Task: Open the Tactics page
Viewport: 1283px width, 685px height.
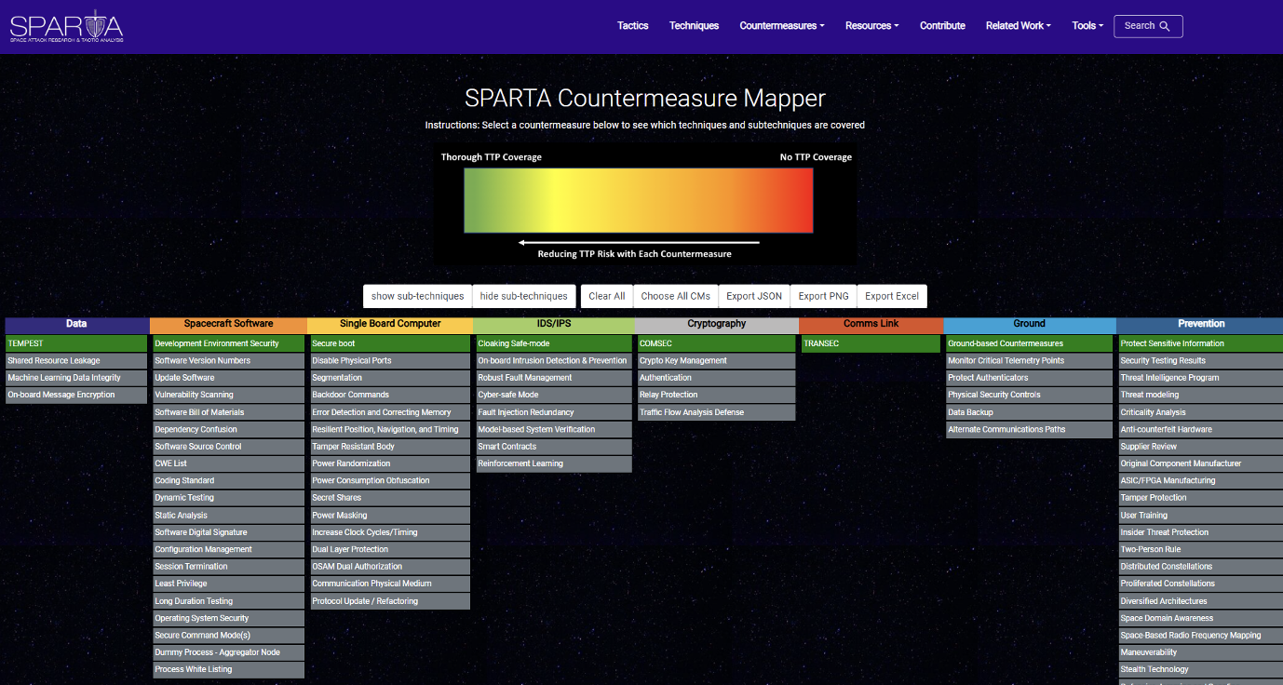Action: pos(632,26)
